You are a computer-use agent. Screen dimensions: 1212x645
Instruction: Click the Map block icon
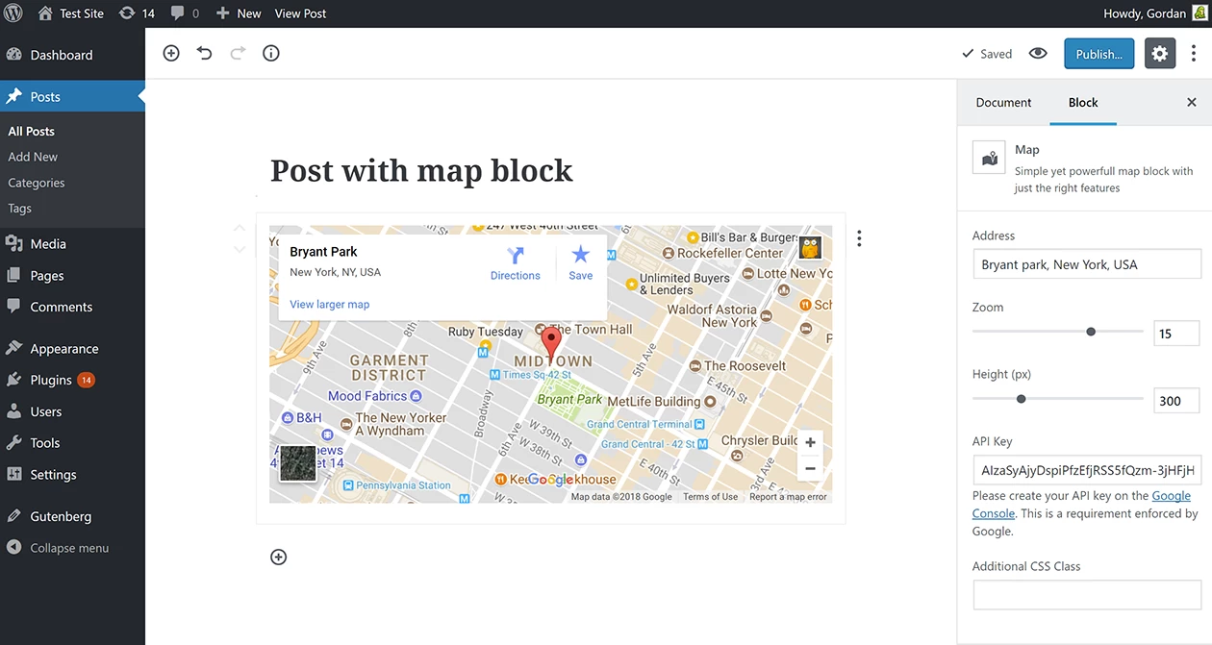989,158
